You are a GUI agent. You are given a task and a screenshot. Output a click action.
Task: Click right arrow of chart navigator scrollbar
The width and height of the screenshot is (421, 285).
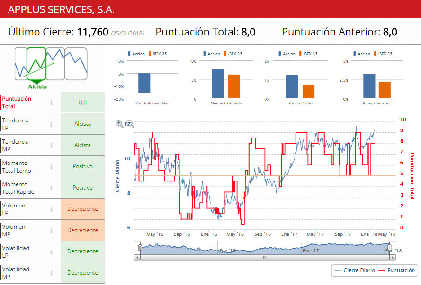tap(392, 258)
